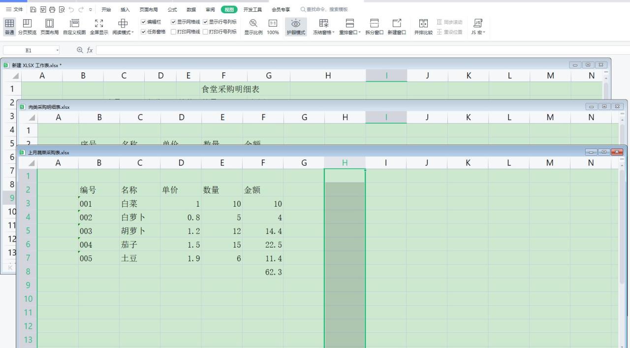
Task: Expand 阅读模式 dropdown arrow
Action: (132, 32)
